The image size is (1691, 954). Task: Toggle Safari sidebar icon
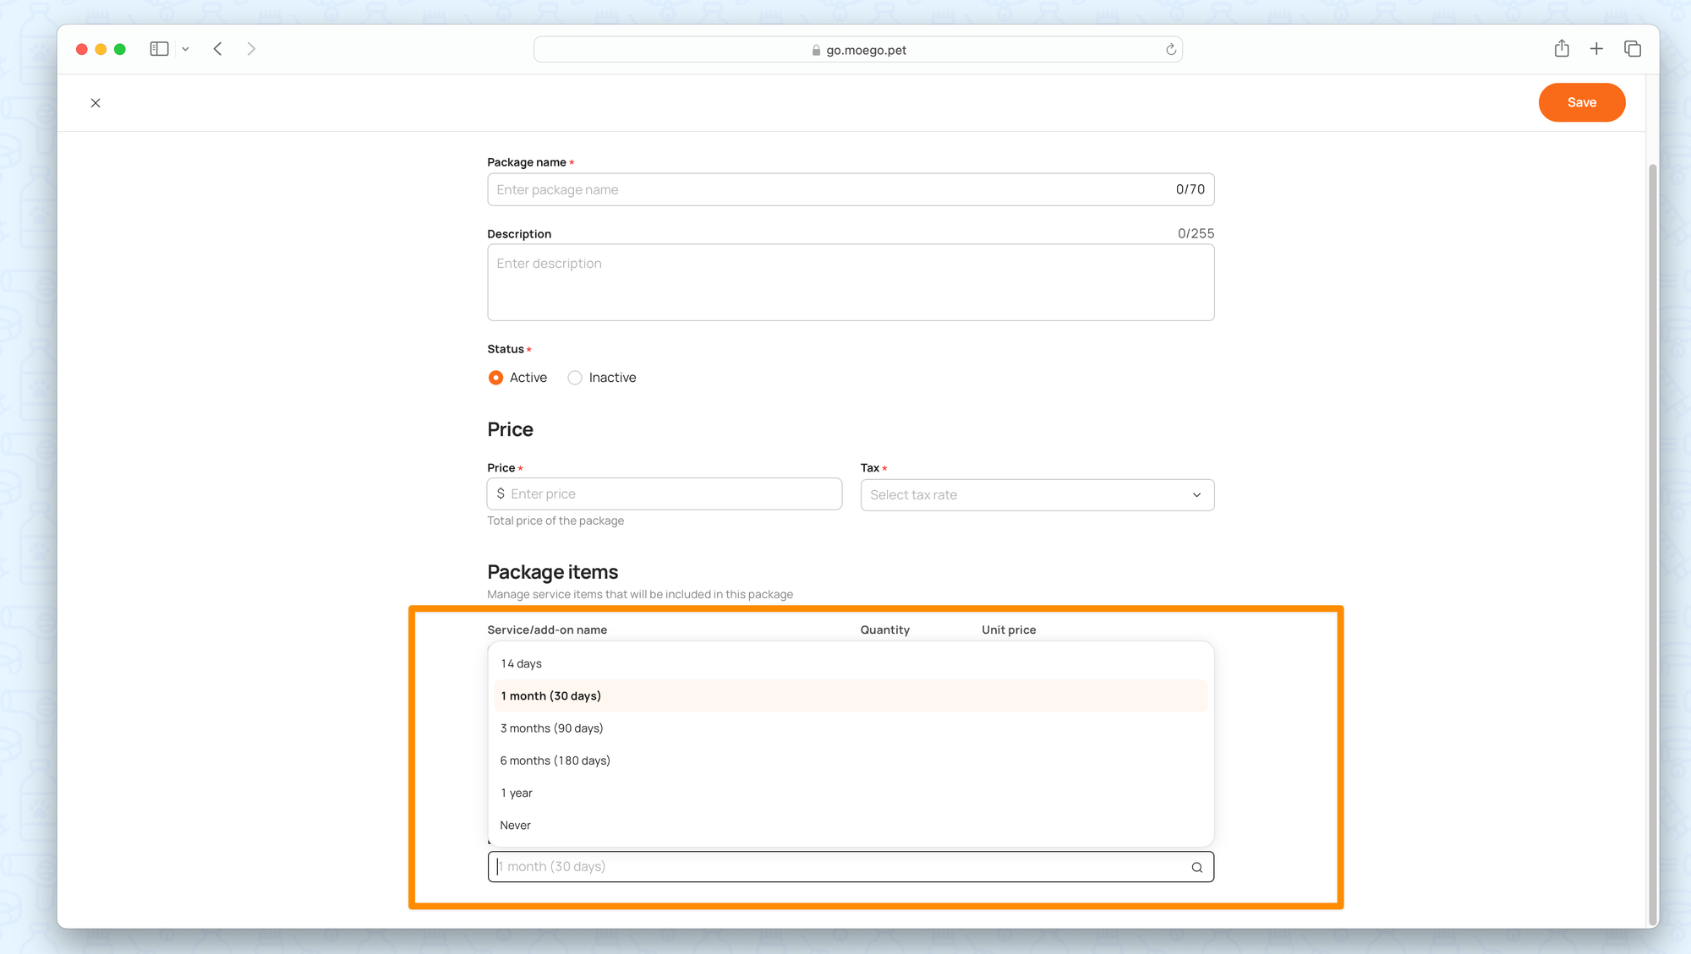(159, 49)
